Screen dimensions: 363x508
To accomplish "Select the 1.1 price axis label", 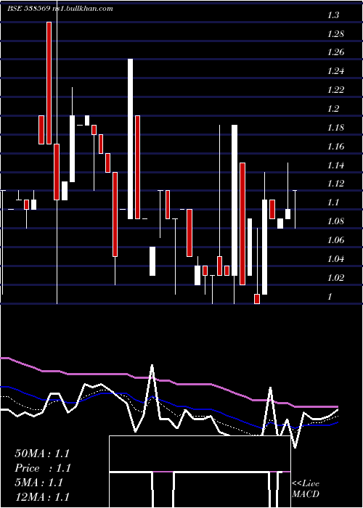I will (333, 202).
